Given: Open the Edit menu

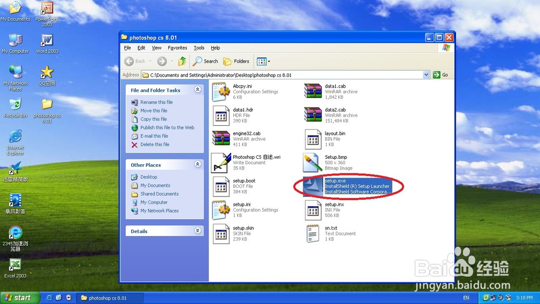Looking at the screenshot, I should 141,48.
